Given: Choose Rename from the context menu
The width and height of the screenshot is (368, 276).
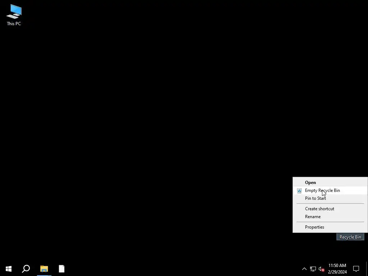Looking at the screenshot, I should [x=330, y=217].
